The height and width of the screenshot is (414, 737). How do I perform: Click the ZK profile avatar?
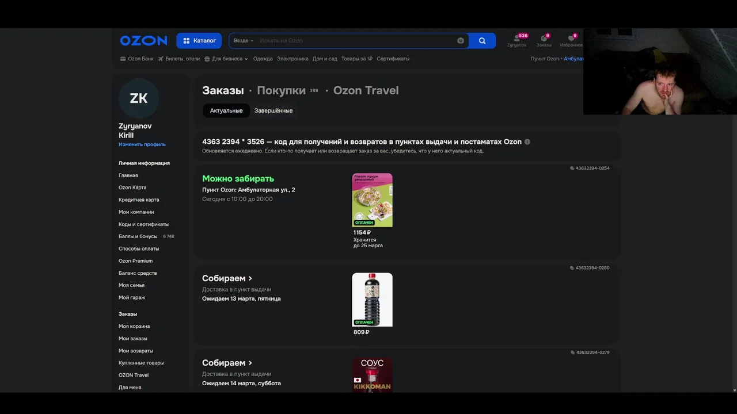(x=139, y=98)
